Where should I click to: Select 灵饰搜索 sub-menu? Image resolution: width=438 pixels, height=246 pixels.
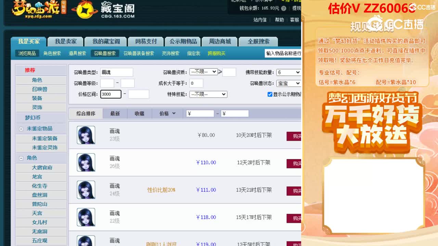170,53
